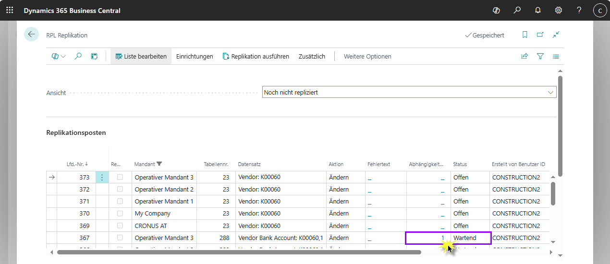Viewport: 610px width, 264px height.
Task: Click the share icon in toolbar
Action: [525, 56]
